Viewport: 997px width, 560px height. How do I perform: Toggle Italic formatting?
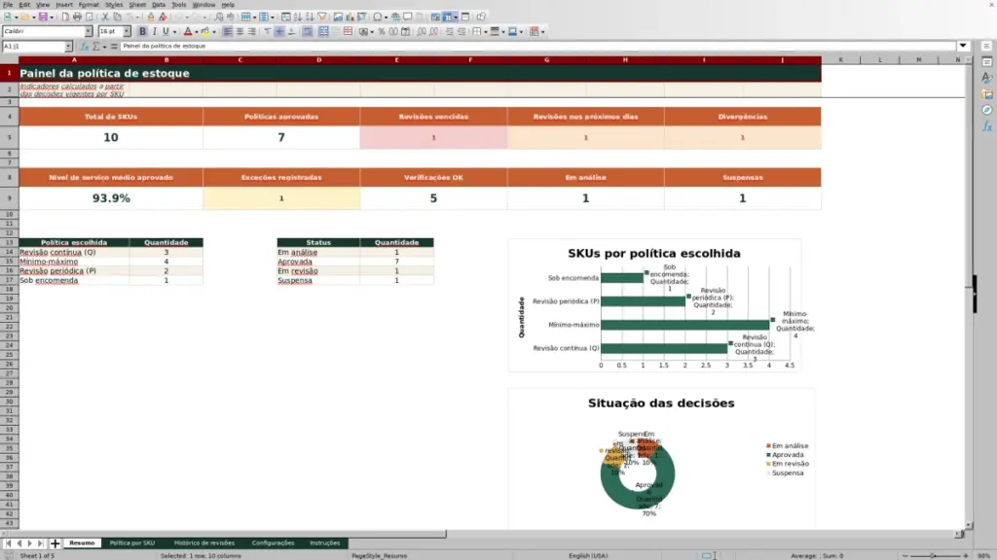point(155,32)
